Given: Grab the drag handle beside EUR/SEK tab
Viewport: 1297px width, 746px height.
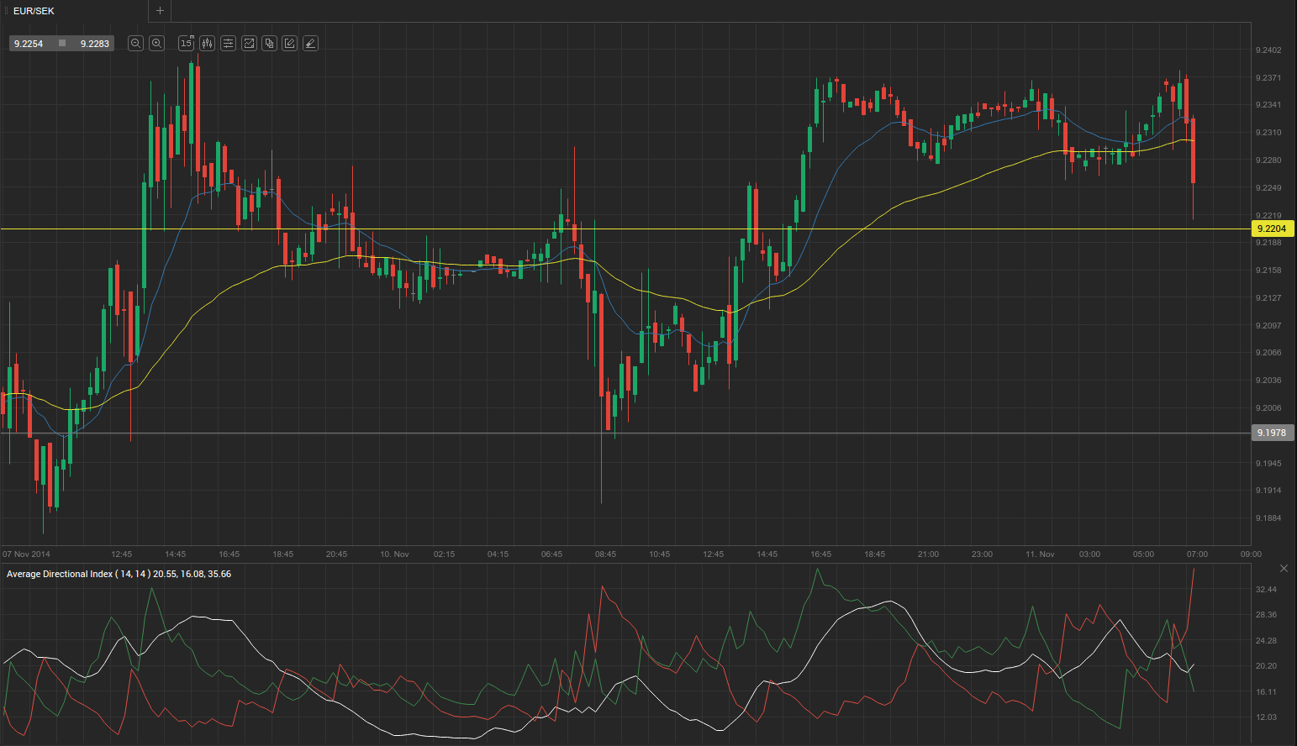Looking at the screenshot, I should 7,11.
